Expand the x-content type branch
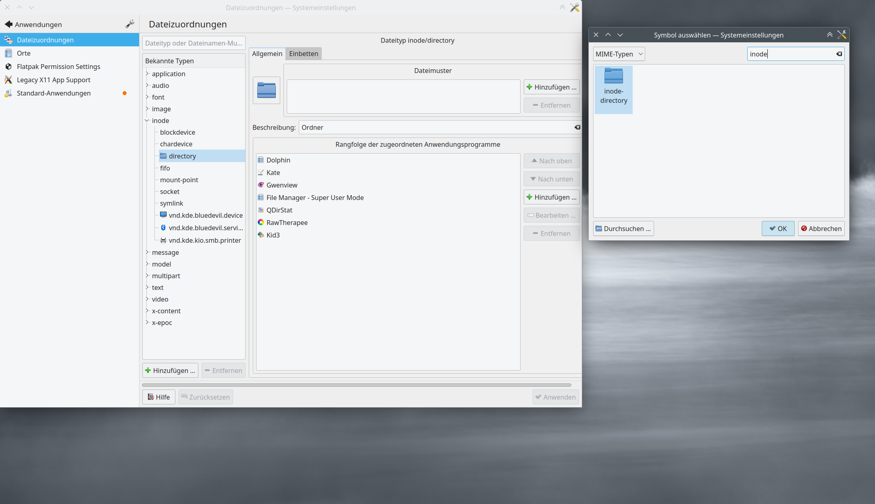Screen dimensions: 875x504 pyautogui.click(x=147, y=310)
